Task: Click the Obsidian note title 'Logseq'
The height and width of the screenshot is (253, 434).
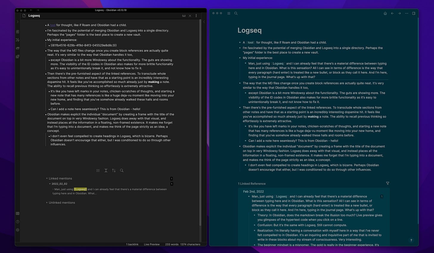Action: pyautogui.click(x=34, y=15)
